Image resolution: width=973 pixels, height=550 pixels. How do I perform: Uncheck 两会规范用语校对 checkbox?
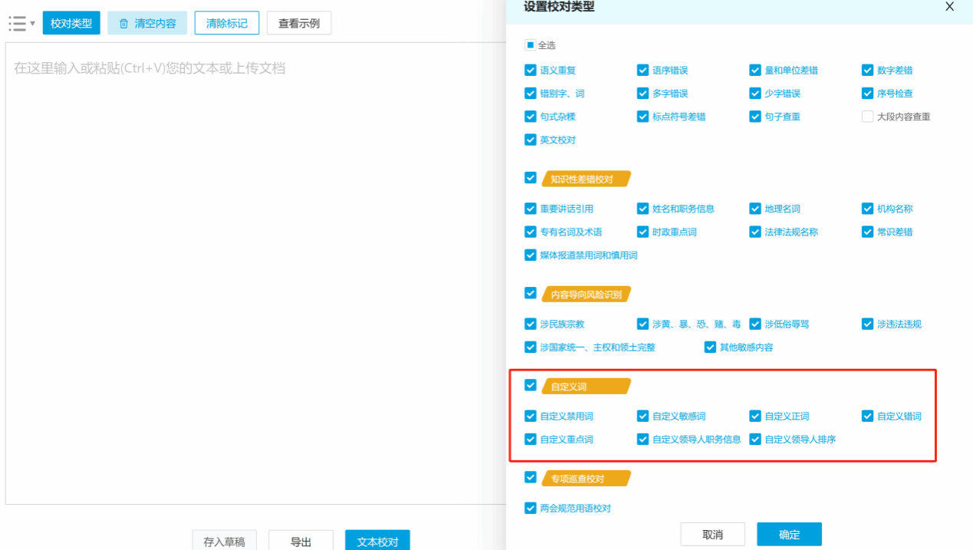click(530, 508)
